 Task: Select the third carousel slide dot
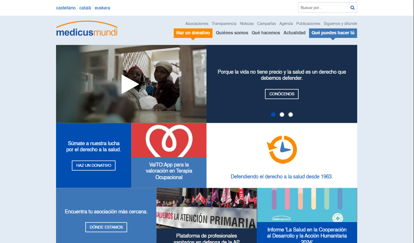[x=290, y=114]
